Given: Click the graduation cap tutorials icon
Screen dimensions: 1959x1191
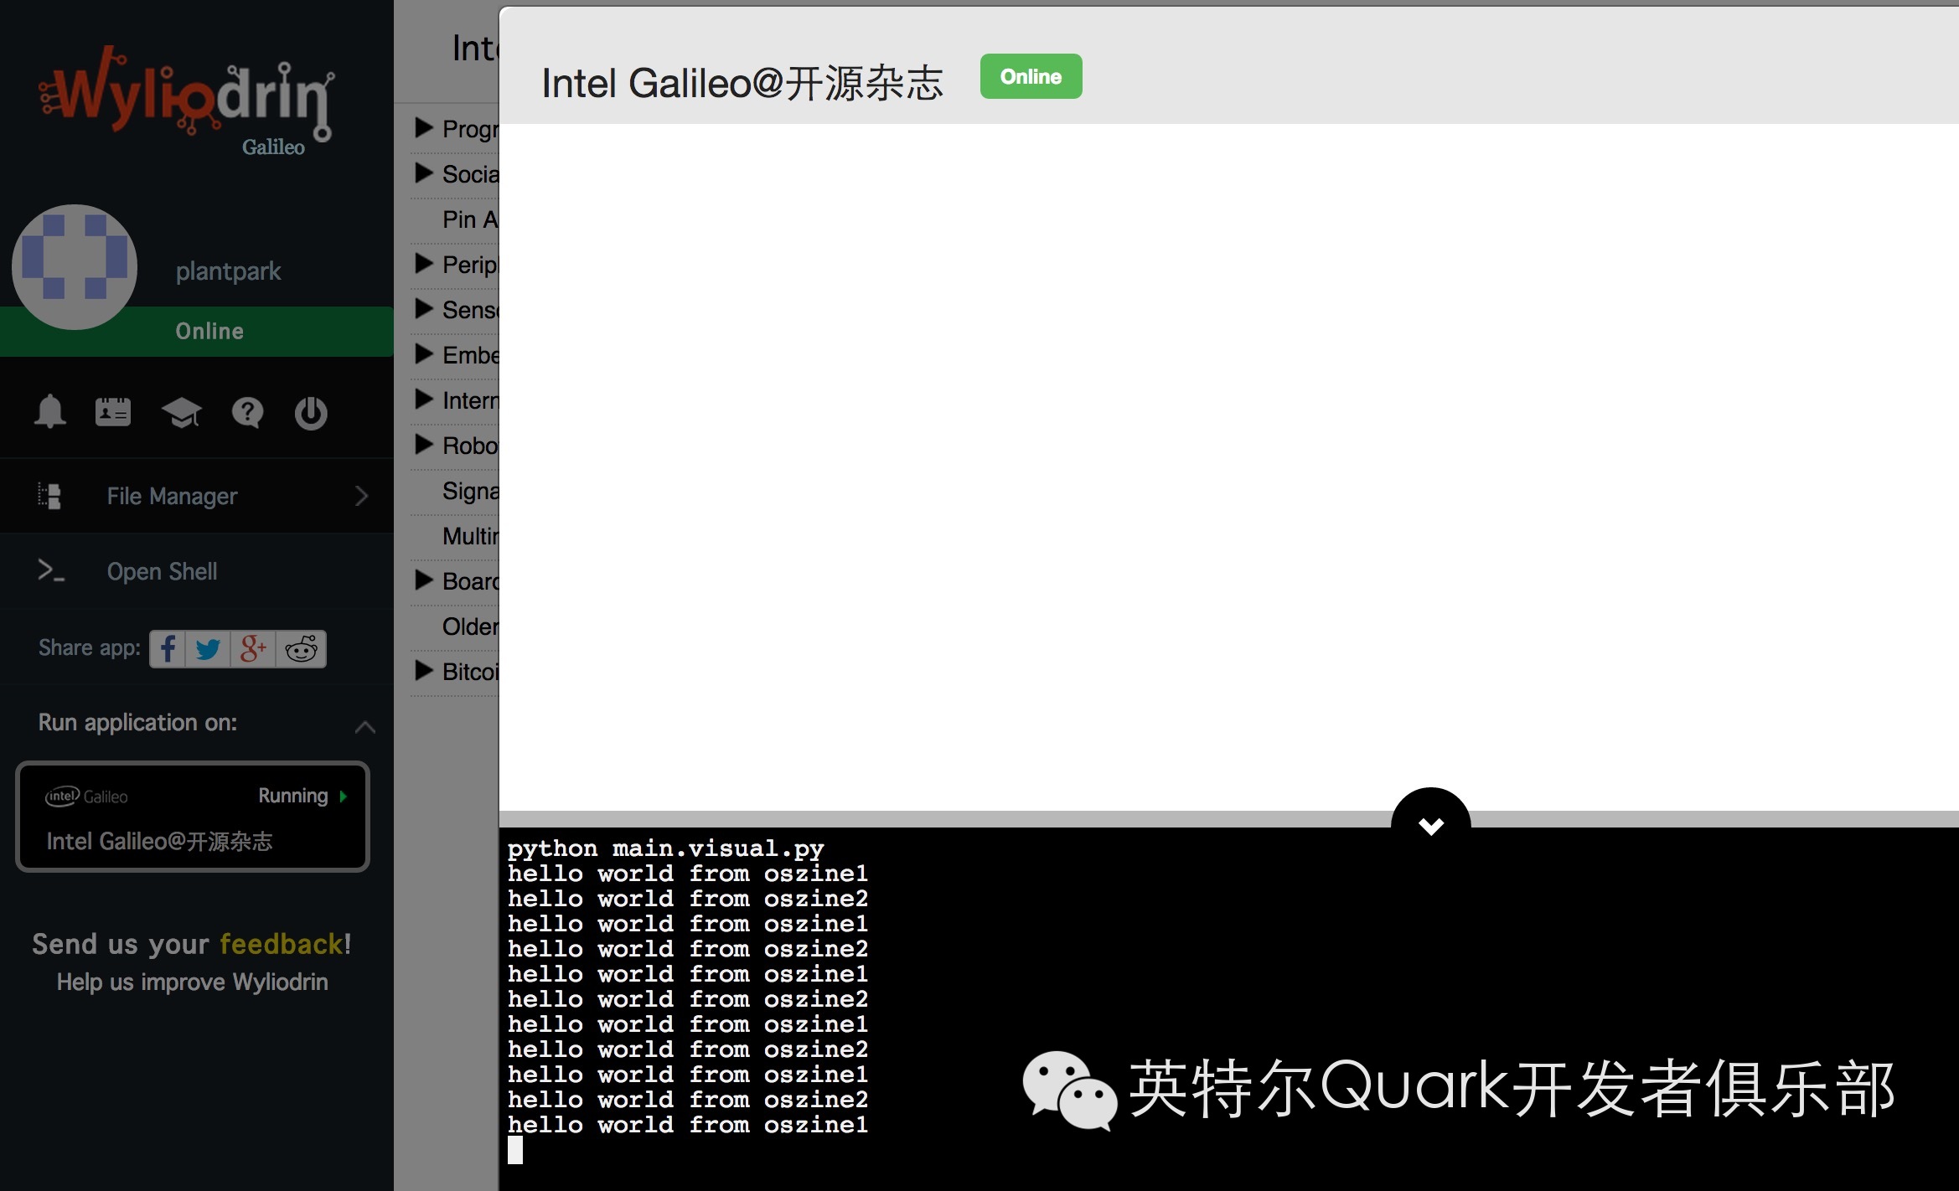Looking at the screenshot, I should pos(181,412).
